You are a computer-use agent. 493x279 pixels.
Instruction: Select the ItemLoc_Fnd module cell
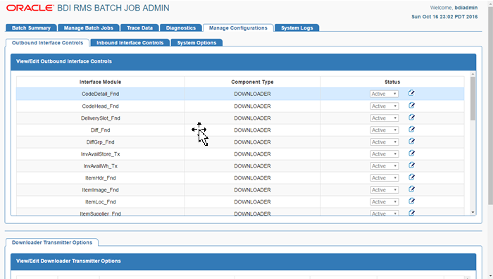100,202
